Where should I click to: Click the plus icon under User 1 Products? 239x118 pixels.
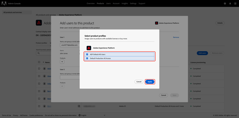[x=62, y=62]
